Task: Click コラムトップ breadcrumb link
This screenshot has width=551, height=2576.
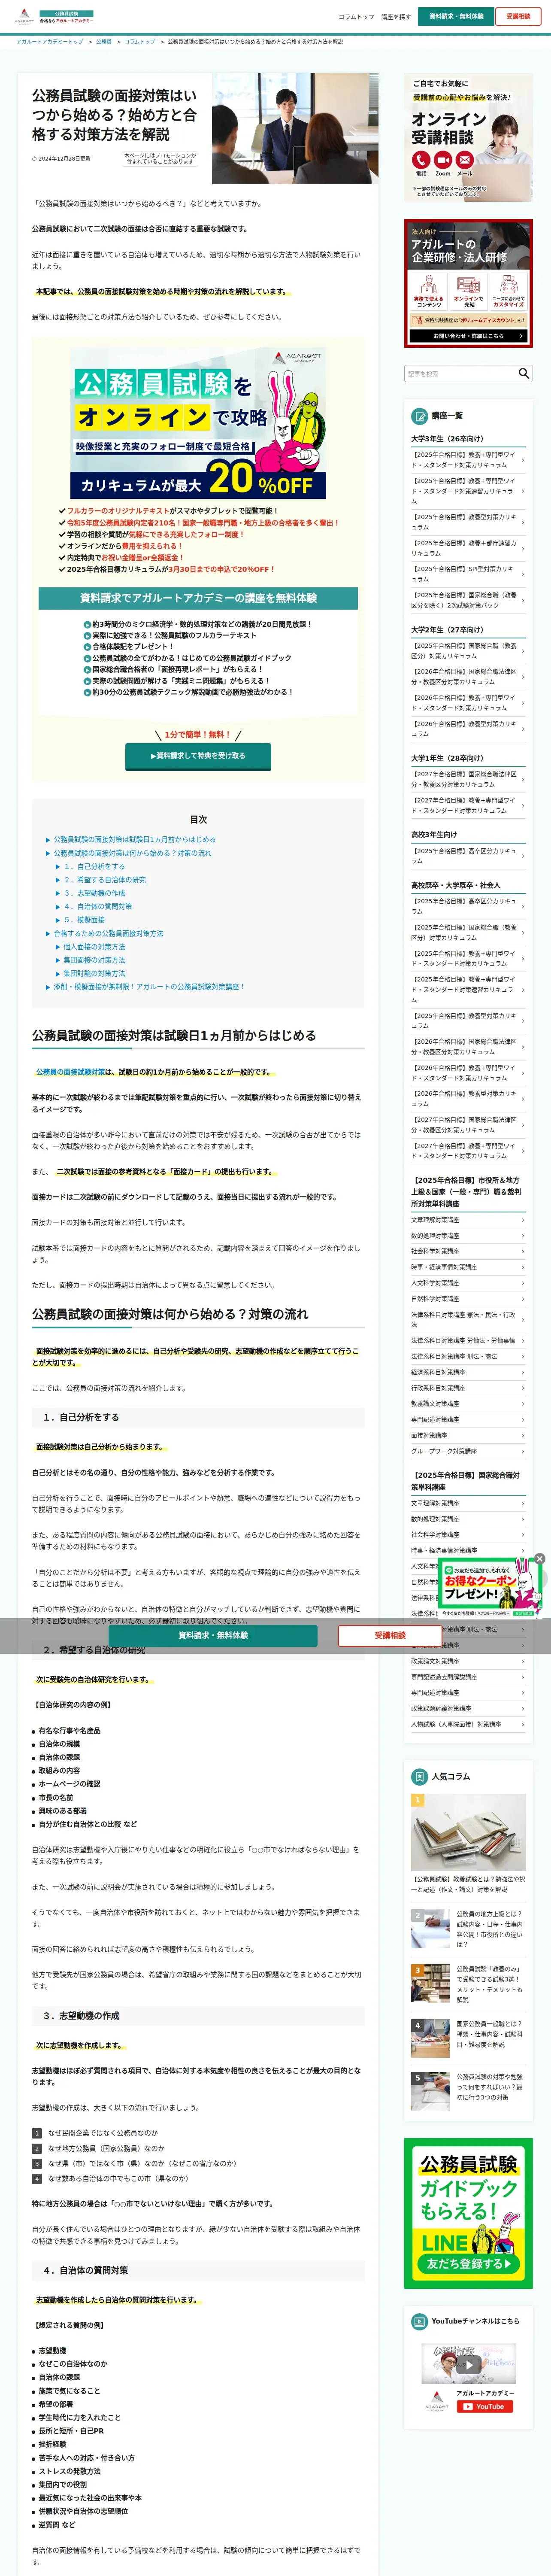Action: (x=140, y=42)
